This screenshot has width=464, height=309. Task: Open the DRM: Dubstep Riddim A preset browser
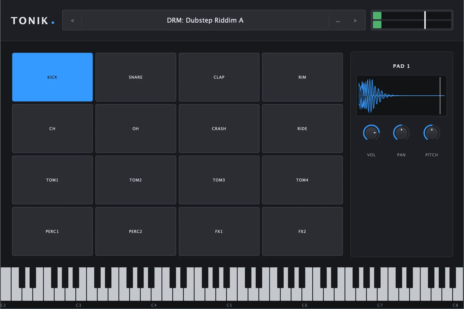pyautogui.click(x=205, y=20)
